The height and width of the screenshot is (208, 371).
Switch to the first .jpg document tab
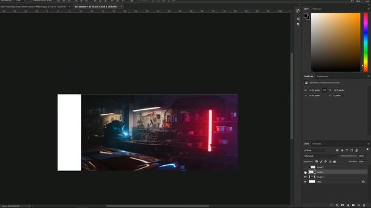coord(33,6)
